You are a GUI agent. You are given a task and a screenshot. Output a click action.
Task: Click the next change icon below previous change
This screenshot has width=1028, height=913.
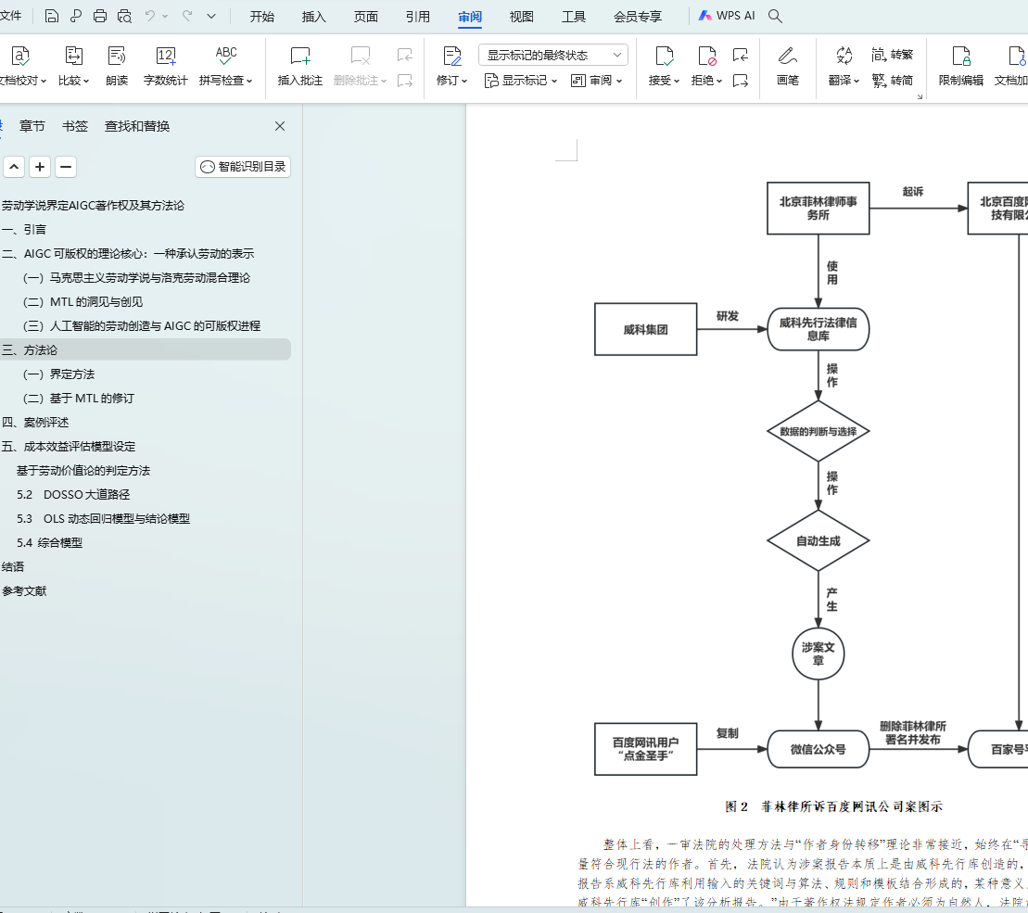tap(741, 81)
